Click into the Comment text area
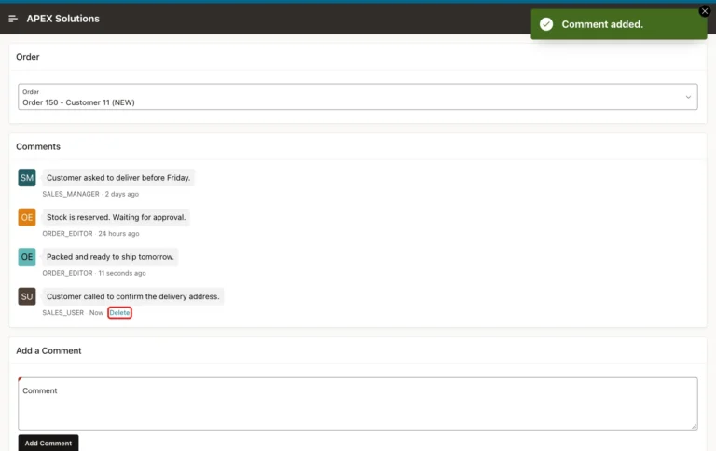 pyautogui.click(x=358, y=403)
